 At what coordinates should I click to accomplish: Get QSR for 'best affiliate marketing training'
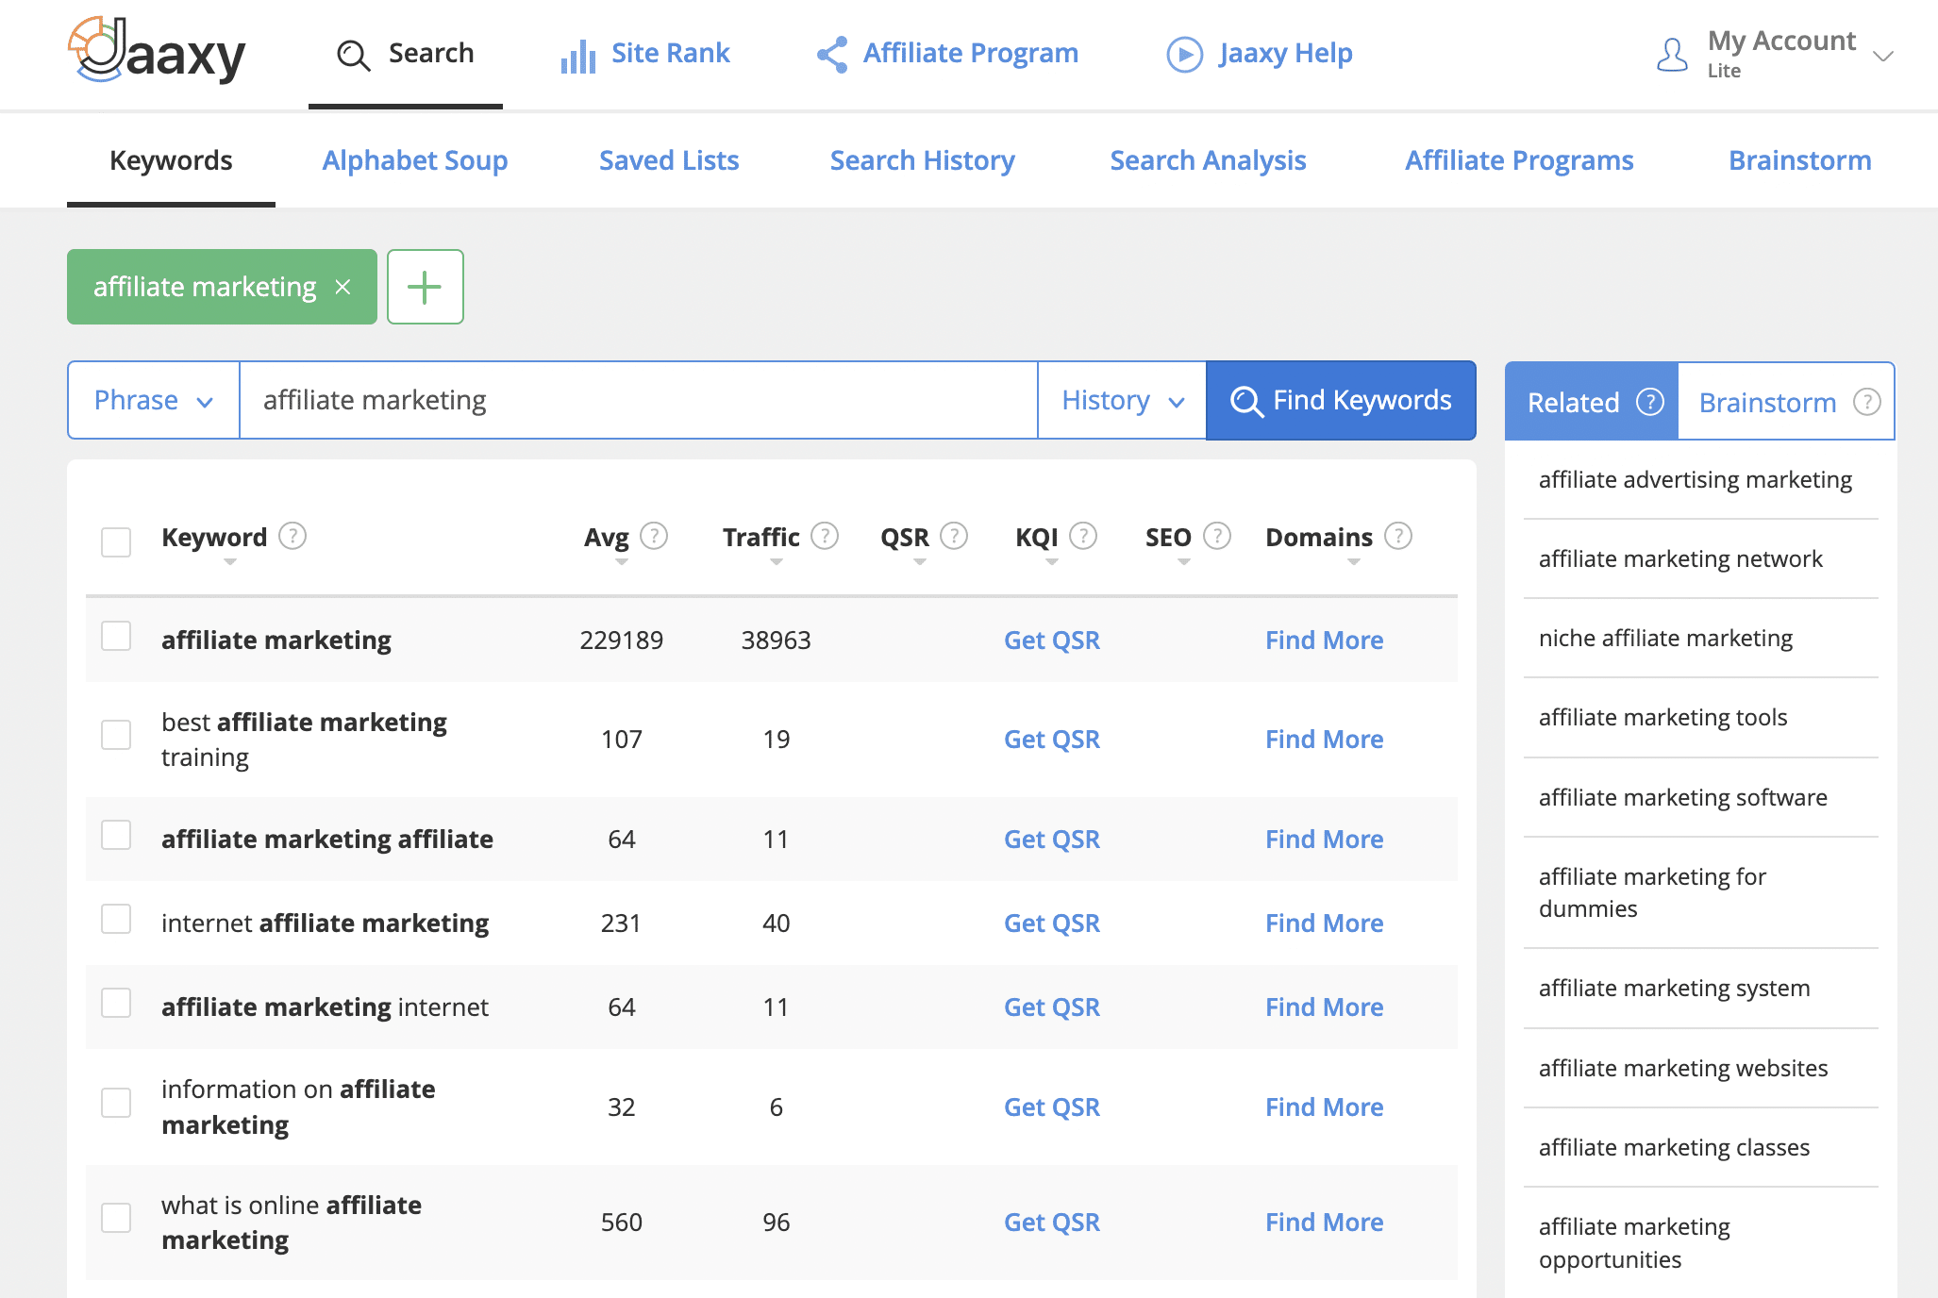[x=1052, y=739]
